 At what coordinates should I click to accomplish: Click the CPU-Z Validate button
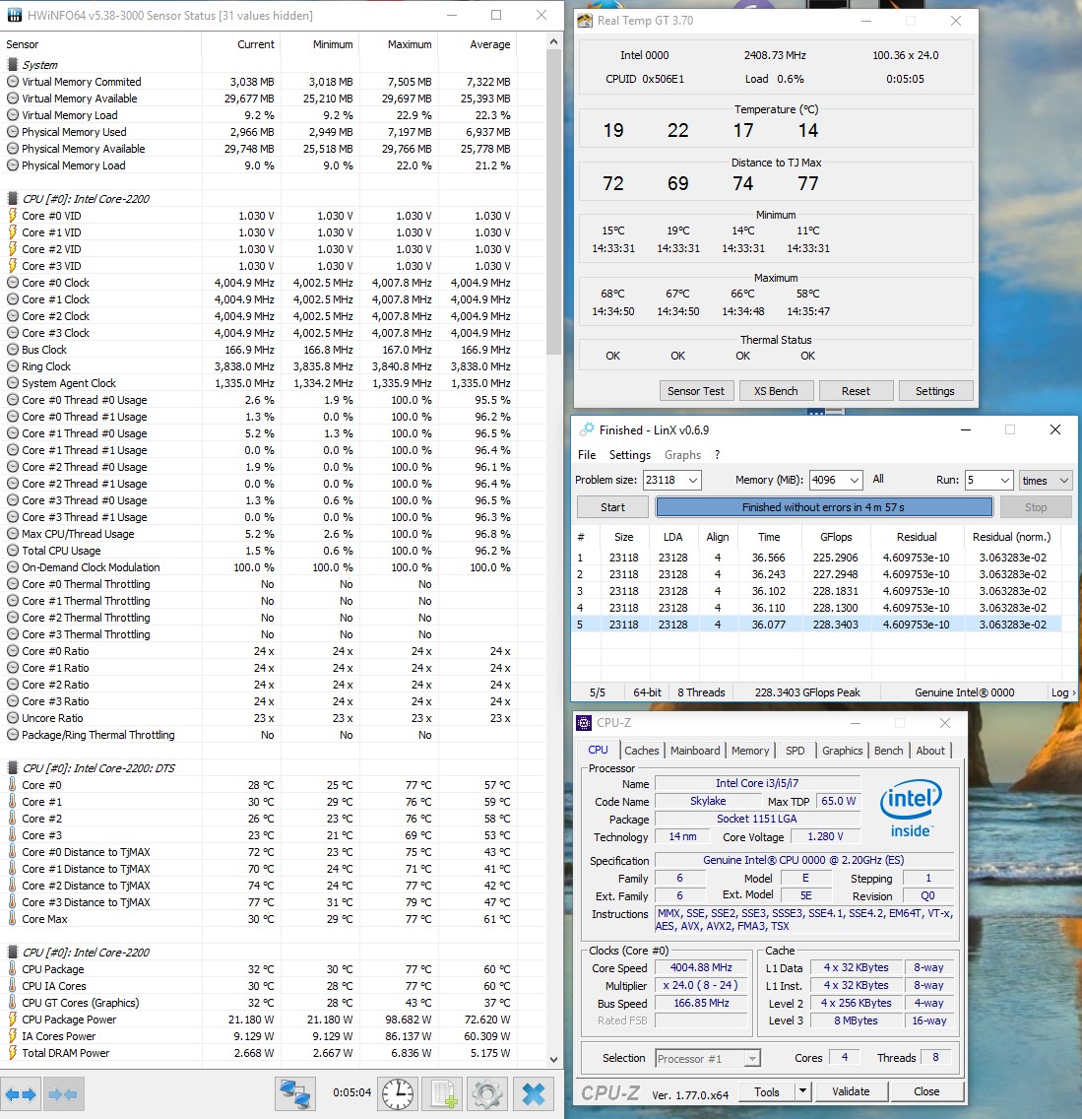851,1090
